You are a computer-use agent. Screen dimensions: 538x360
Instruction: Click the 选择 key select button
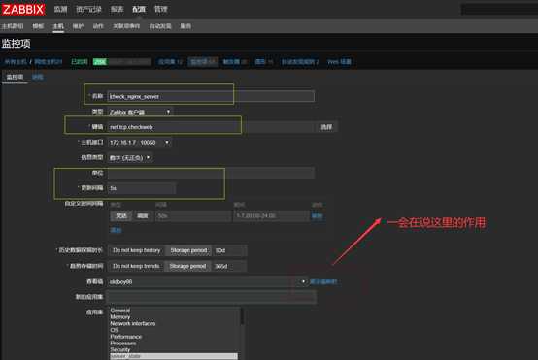point(326,127)
